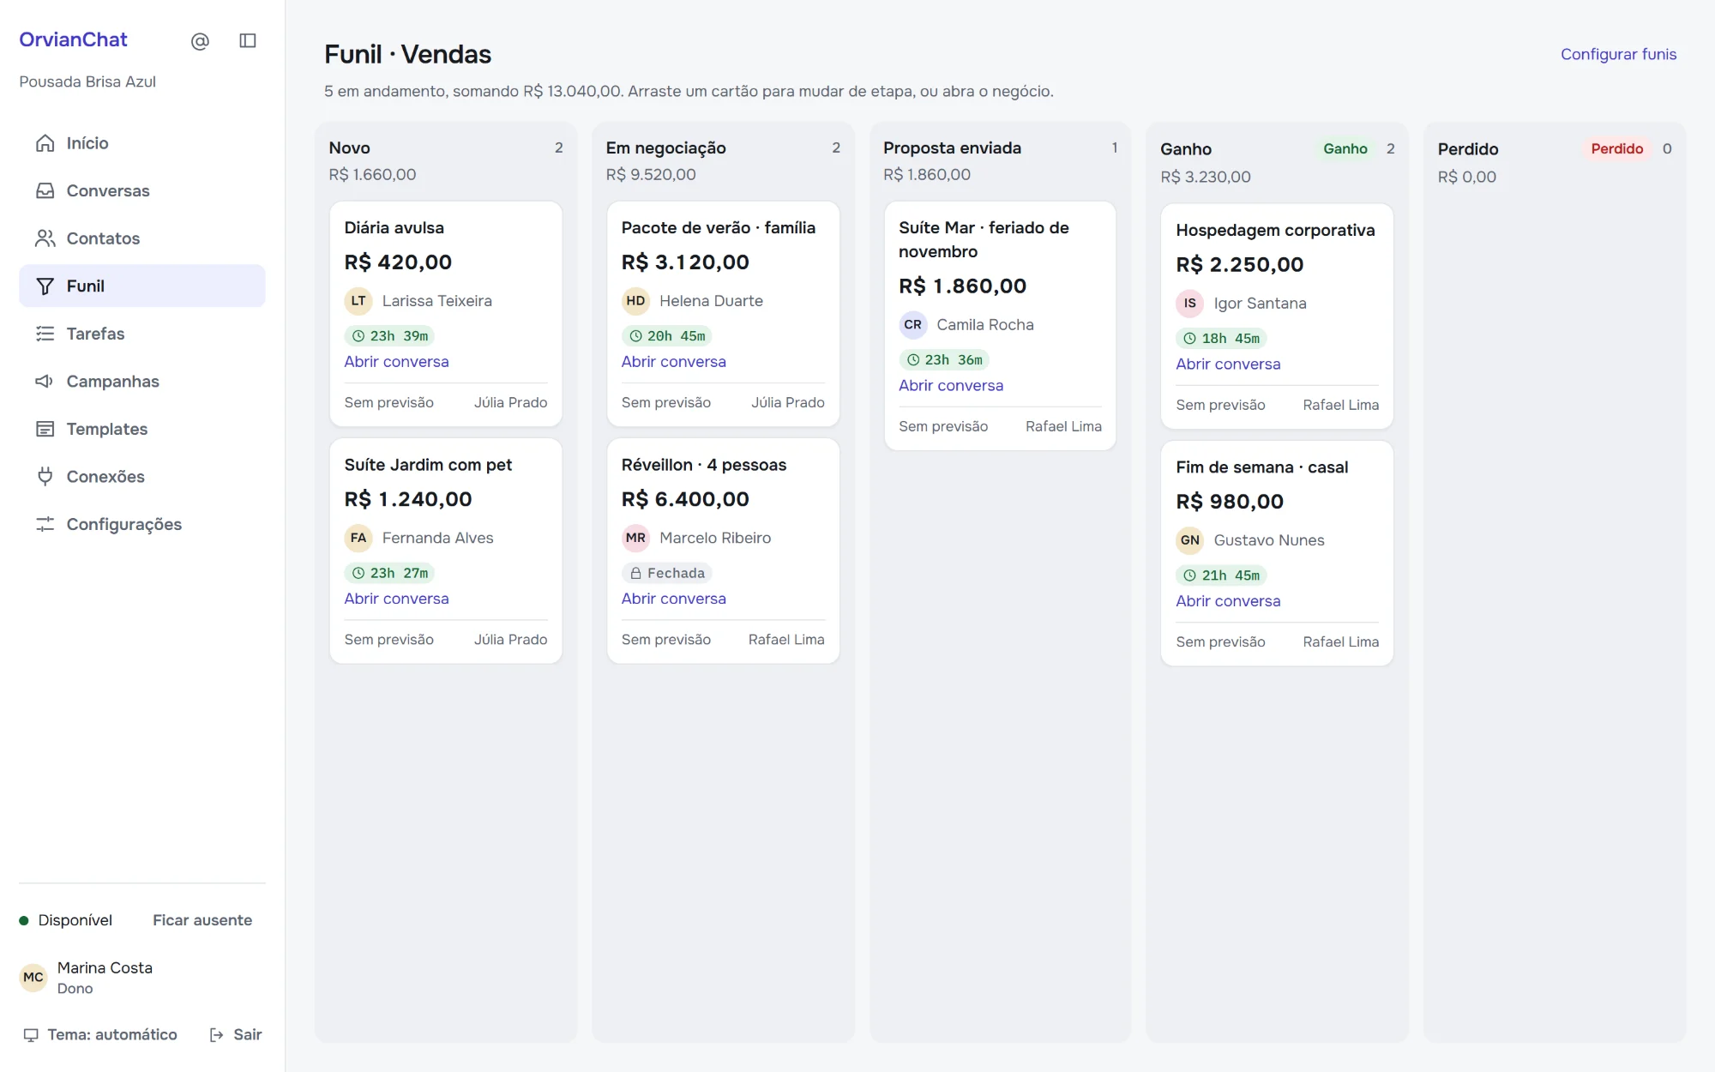Open conversation for Gustavo Nunes card
Screen dimensions: 1715x1072
click(x=1228, y=601)
